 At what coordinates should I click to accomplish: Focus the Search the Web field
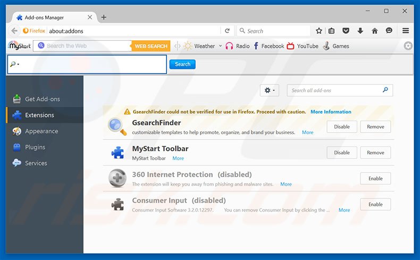click(x=82, y=46)
